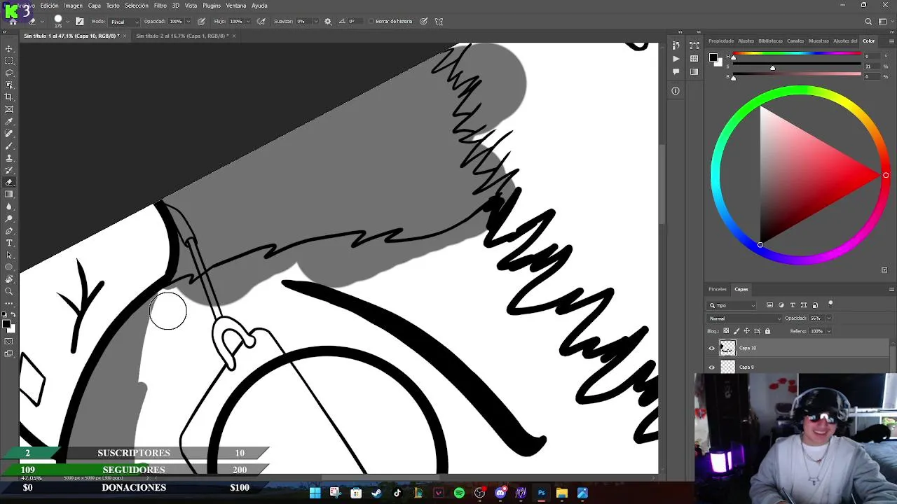The width and height of the screenshot is (897, 504).
Task: Open File Explorer from the taskbar
Action: pyautogui.click(x=561, y=493)
